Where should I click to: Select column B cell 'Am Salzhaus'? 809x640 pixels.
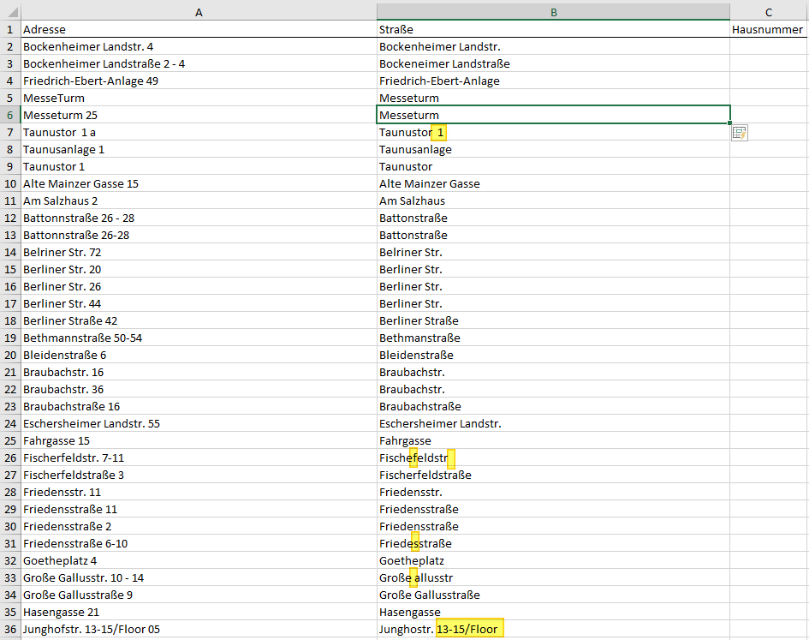pos(553,200)
